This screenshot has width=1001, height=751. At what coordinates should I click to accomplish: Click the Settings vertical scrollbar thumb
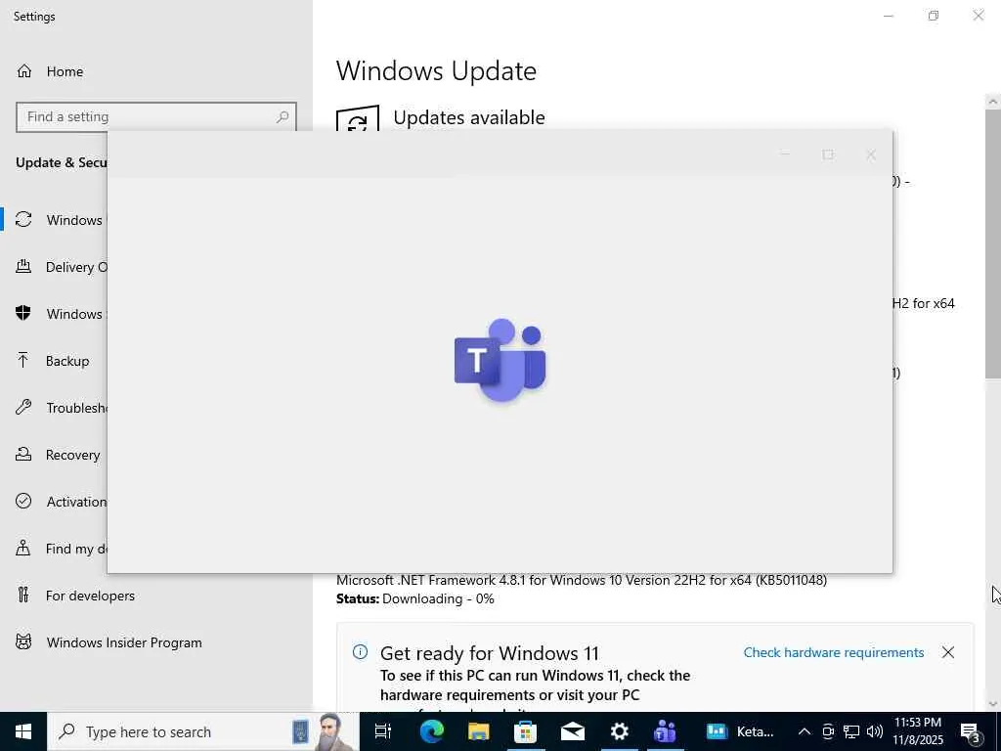pos(993,243)
